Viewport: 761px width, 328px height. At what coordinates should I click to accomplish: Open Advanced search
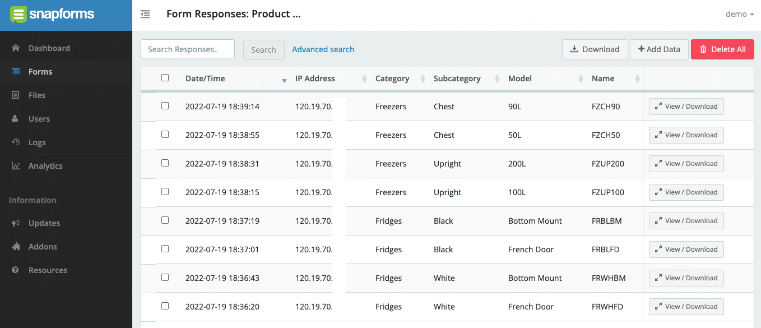(x=323, y=49)
